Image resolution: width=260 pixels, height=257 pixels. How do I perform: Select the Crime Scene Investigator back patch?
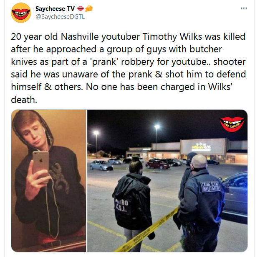point(210,186)
